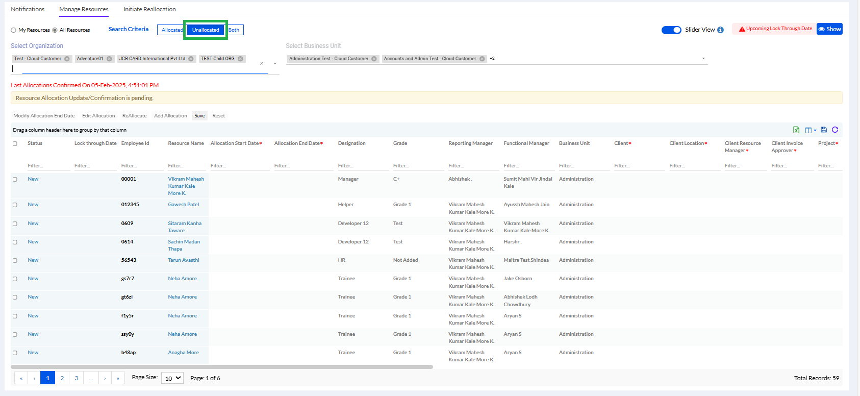This screenshot has height=396, width=860.
Task: Click Resource Name filter field
Action: click(x=187, y=166)
